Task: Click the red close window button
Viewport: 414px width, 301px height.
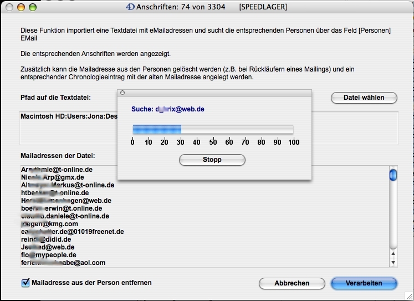Action: tap(9, 8)
